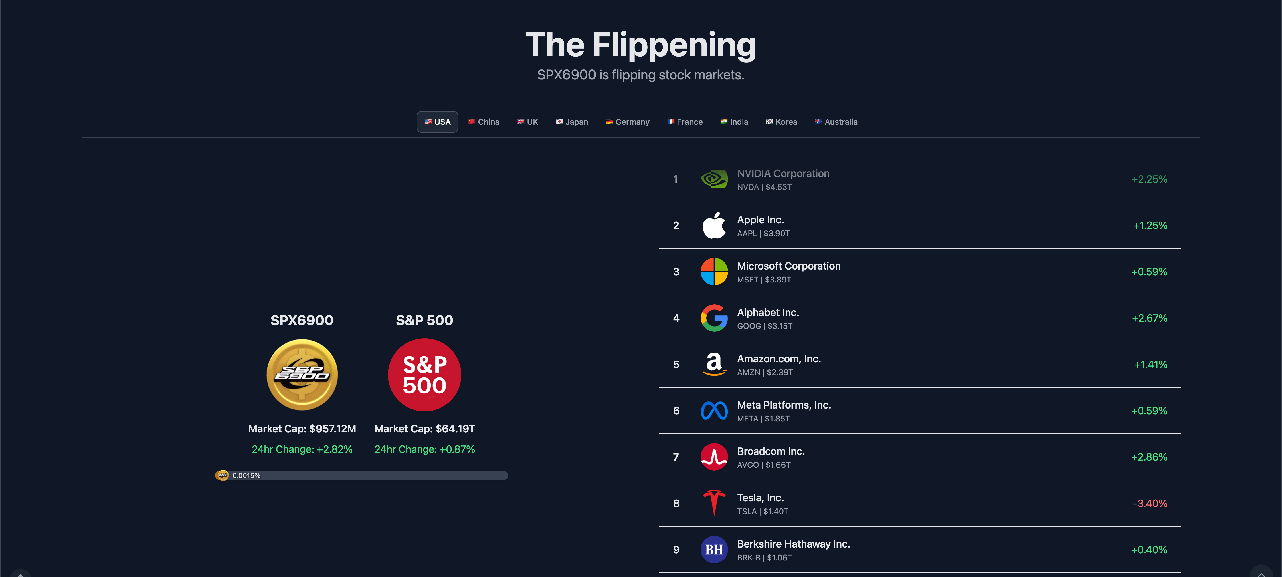Click the Microsoft logo icon
This screenshot has width=1282, height=577.
[714, 272]
